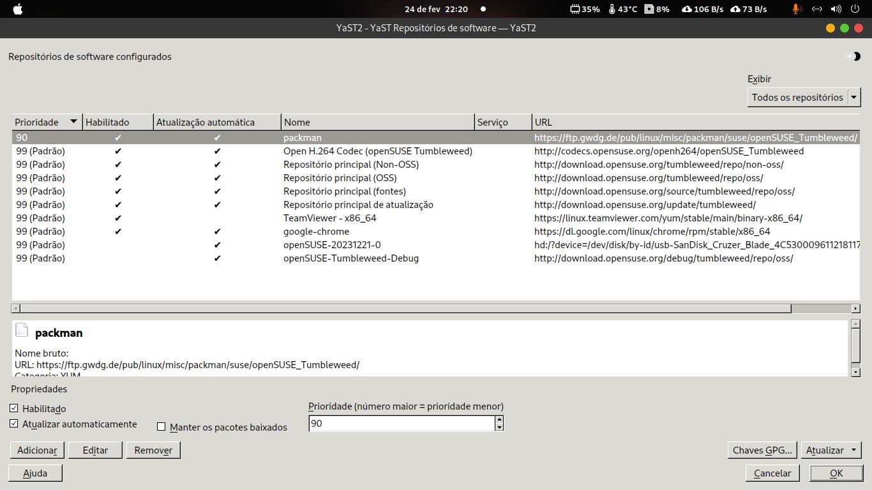Screen dimensions: 872x490
Task: Select the Repositório principal de atualização row
Action: point(436,205)
